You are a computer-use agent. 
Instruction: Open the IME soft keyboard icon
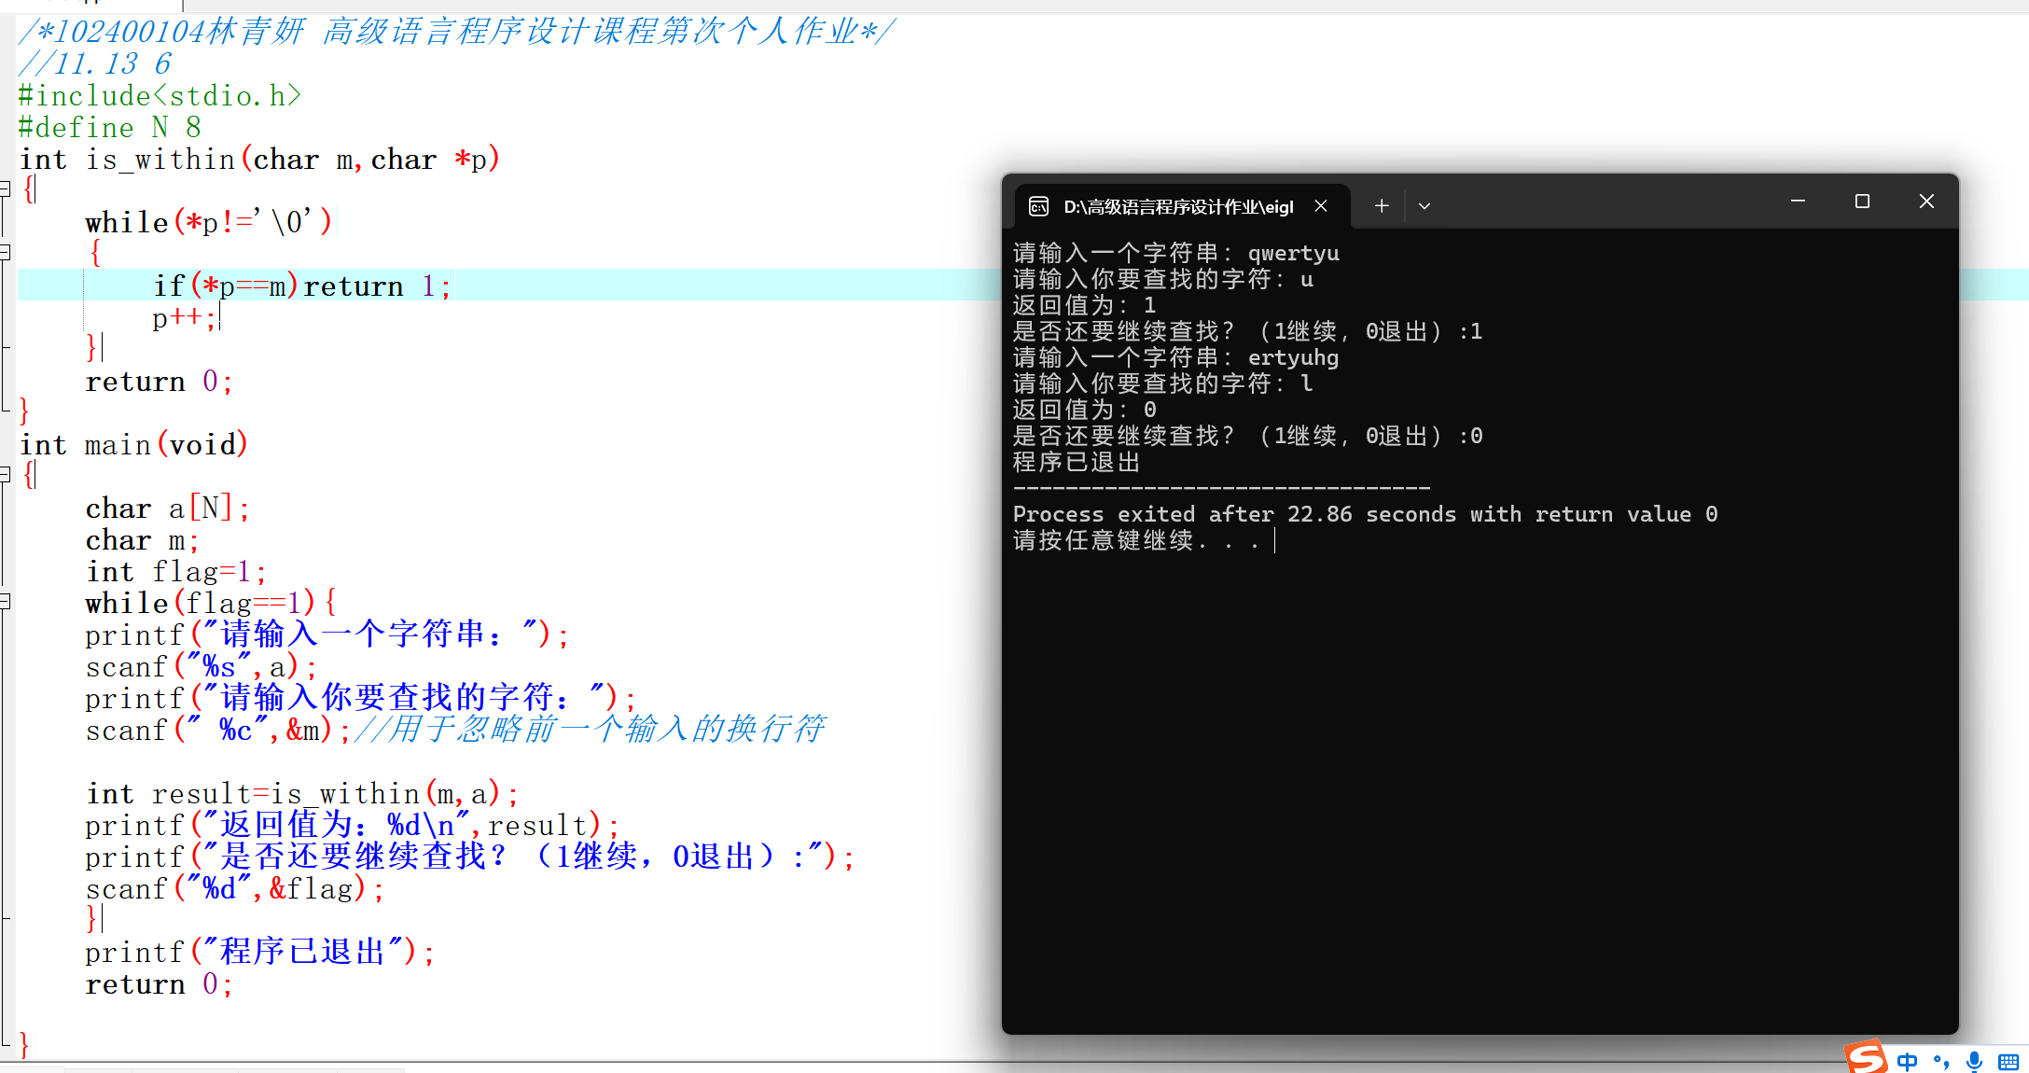pos(2008,1061)
